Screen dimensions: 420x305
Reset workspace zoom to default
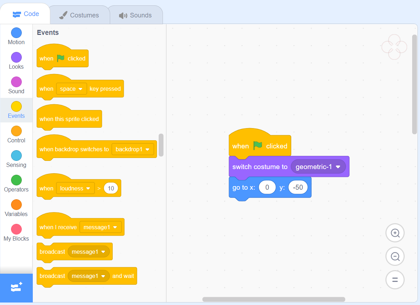coord(395,280)
